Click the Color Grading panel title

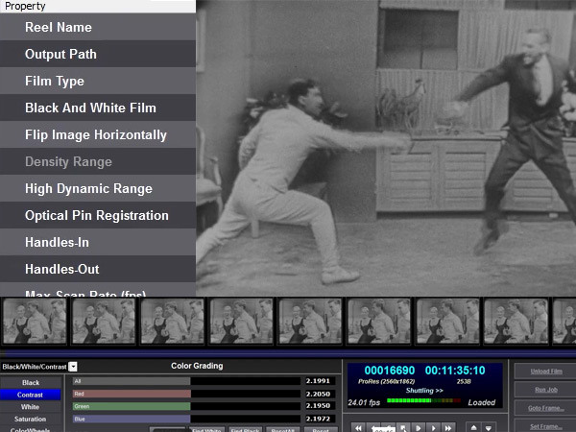[197, 366]
